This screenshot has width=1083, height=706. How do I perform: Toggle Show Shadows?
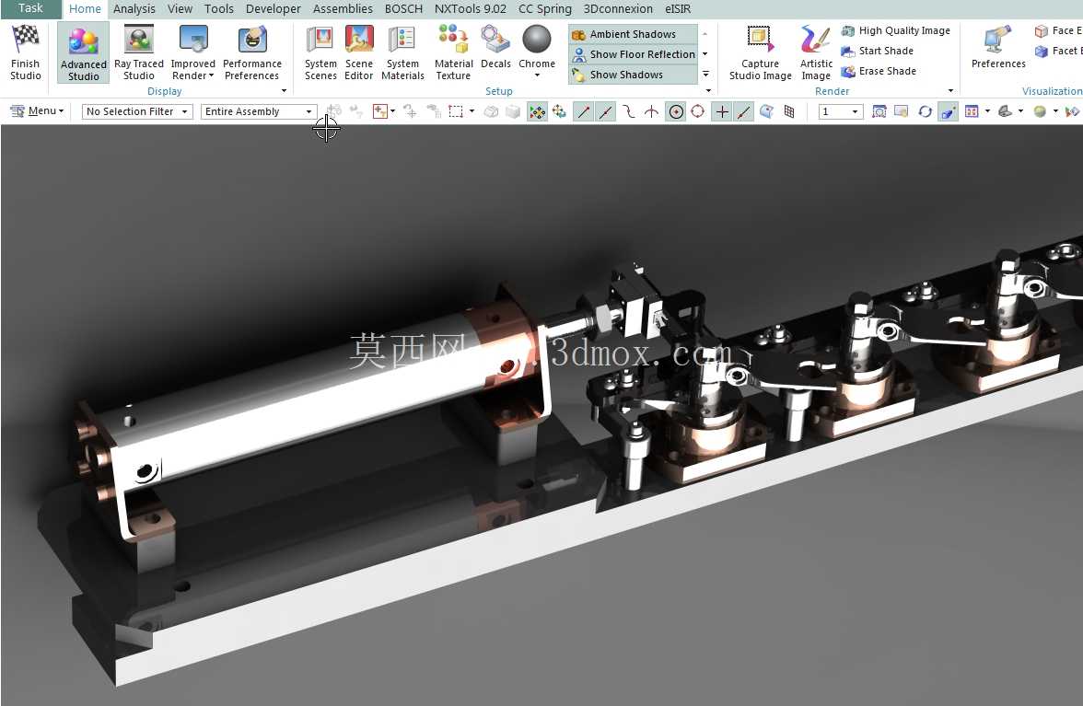[633, 75]
